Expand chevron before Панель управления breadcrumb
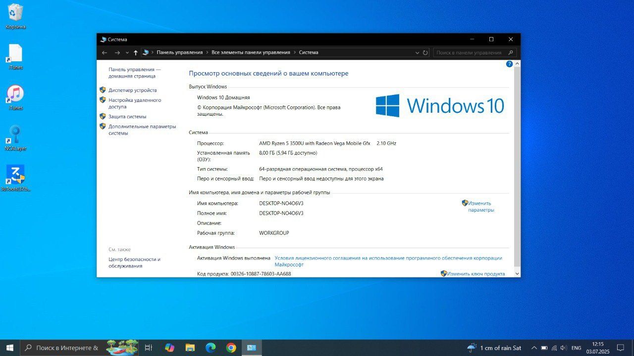The image size is (634, 356). tap(153, 52)
